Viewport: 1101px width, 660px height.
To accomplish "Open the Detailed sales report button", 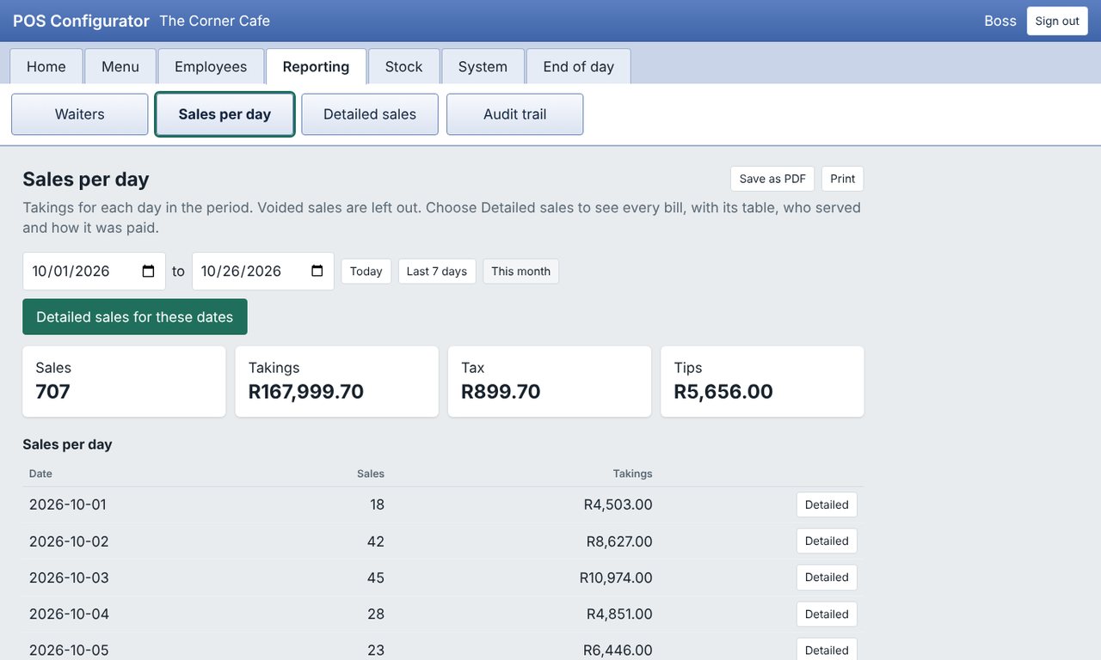I will coord(370,114).
